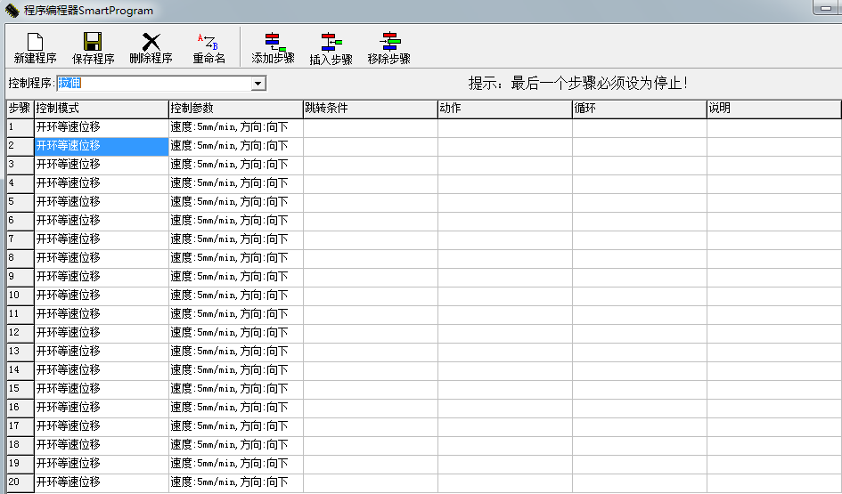
Task: Click the 控制参数 column header
Action: click(x=235, y=109)
